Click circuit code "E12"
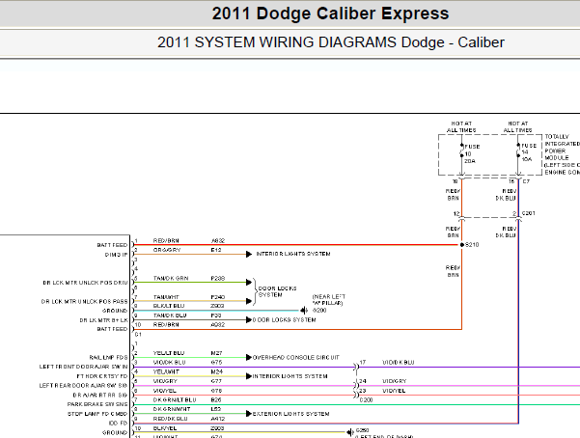Viewport: 580px width, 438px height. click(216, 250)
